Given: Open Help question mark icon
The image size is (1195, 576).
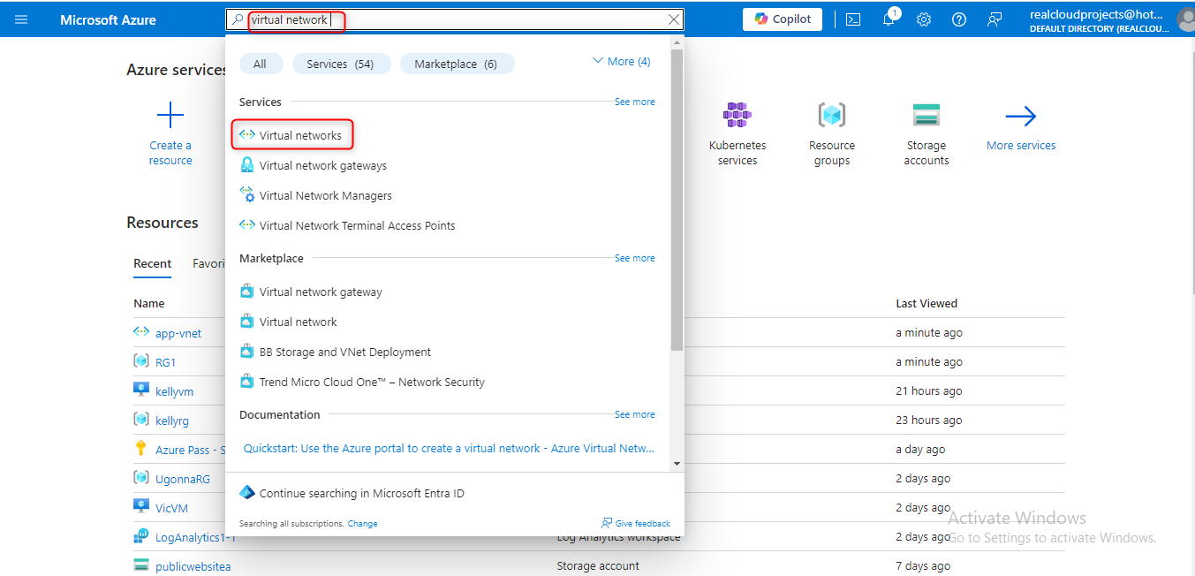Looking at the screenshot, I should click(959, 19).
